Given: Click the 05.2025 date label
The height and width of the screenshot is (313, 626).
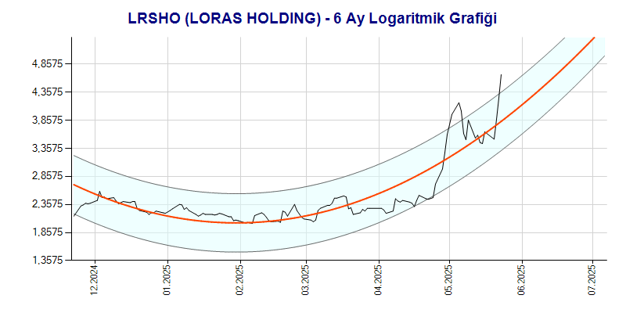Looking at the screenshot, I should point(449,280).
